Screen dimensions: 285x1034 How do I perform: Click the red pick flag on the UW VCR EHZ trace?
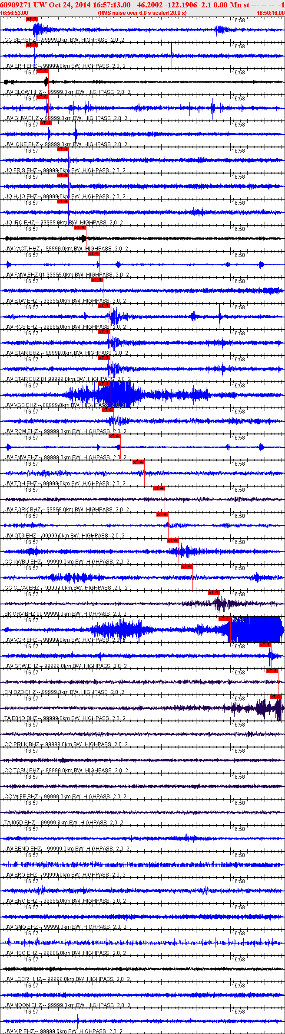225,619
